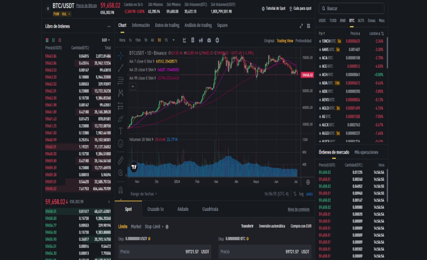Select the ALTS market tab
The image size is (427, 260).
(361, 21)
